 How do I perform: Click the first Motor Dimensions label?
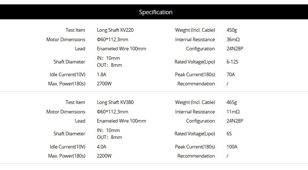coord(66,39)
